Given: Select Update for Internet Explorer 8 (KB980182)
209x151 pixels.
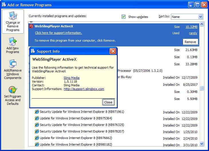Looking at the screenshot, I should point(76,144).
